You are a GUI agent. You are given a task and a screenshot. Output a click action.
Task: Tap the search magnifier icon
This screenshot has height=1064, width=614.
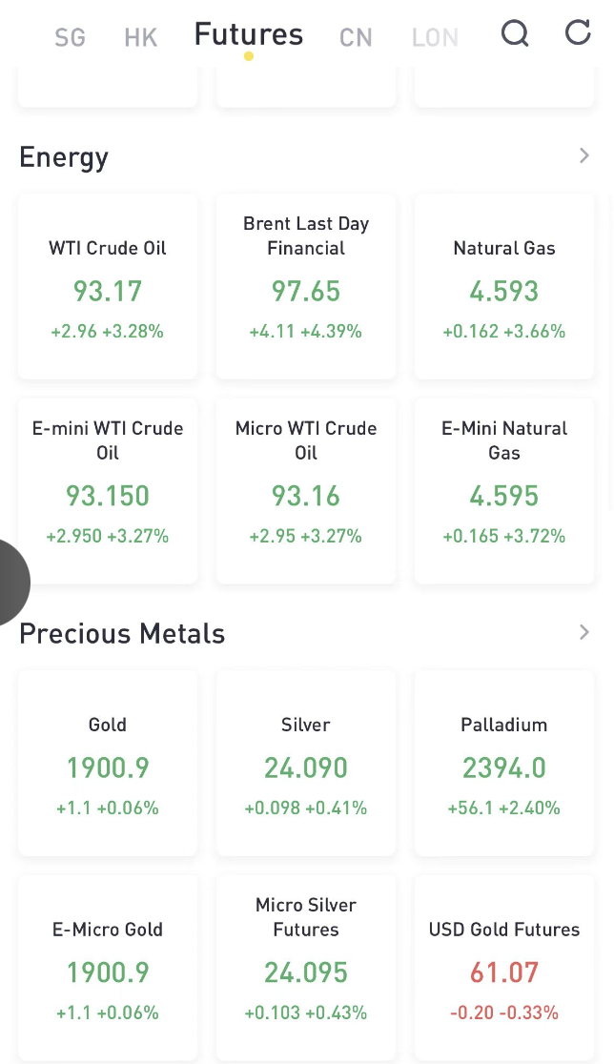pos(515,34)
